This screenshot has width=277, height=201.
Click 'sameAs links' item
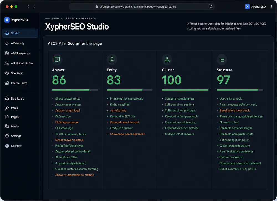pos(118,111)
